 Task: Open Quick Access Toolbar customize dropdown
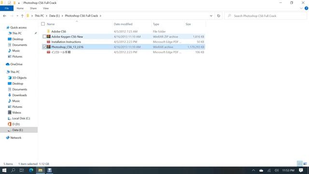tap(19, 3)
